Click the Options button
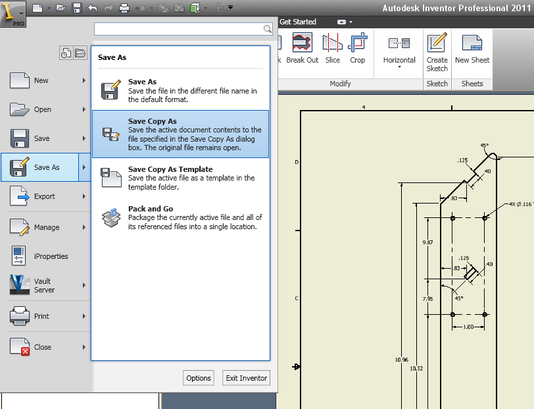The width and height of the screenshot is (534, 409). [x=198, y=377]
